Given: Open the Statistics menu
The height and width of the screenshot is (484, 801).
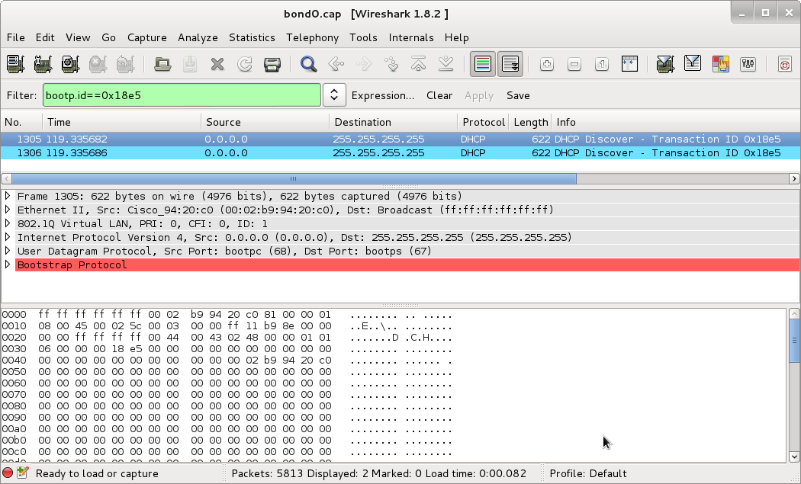Looking at the screenshot, I should (252, 37).
